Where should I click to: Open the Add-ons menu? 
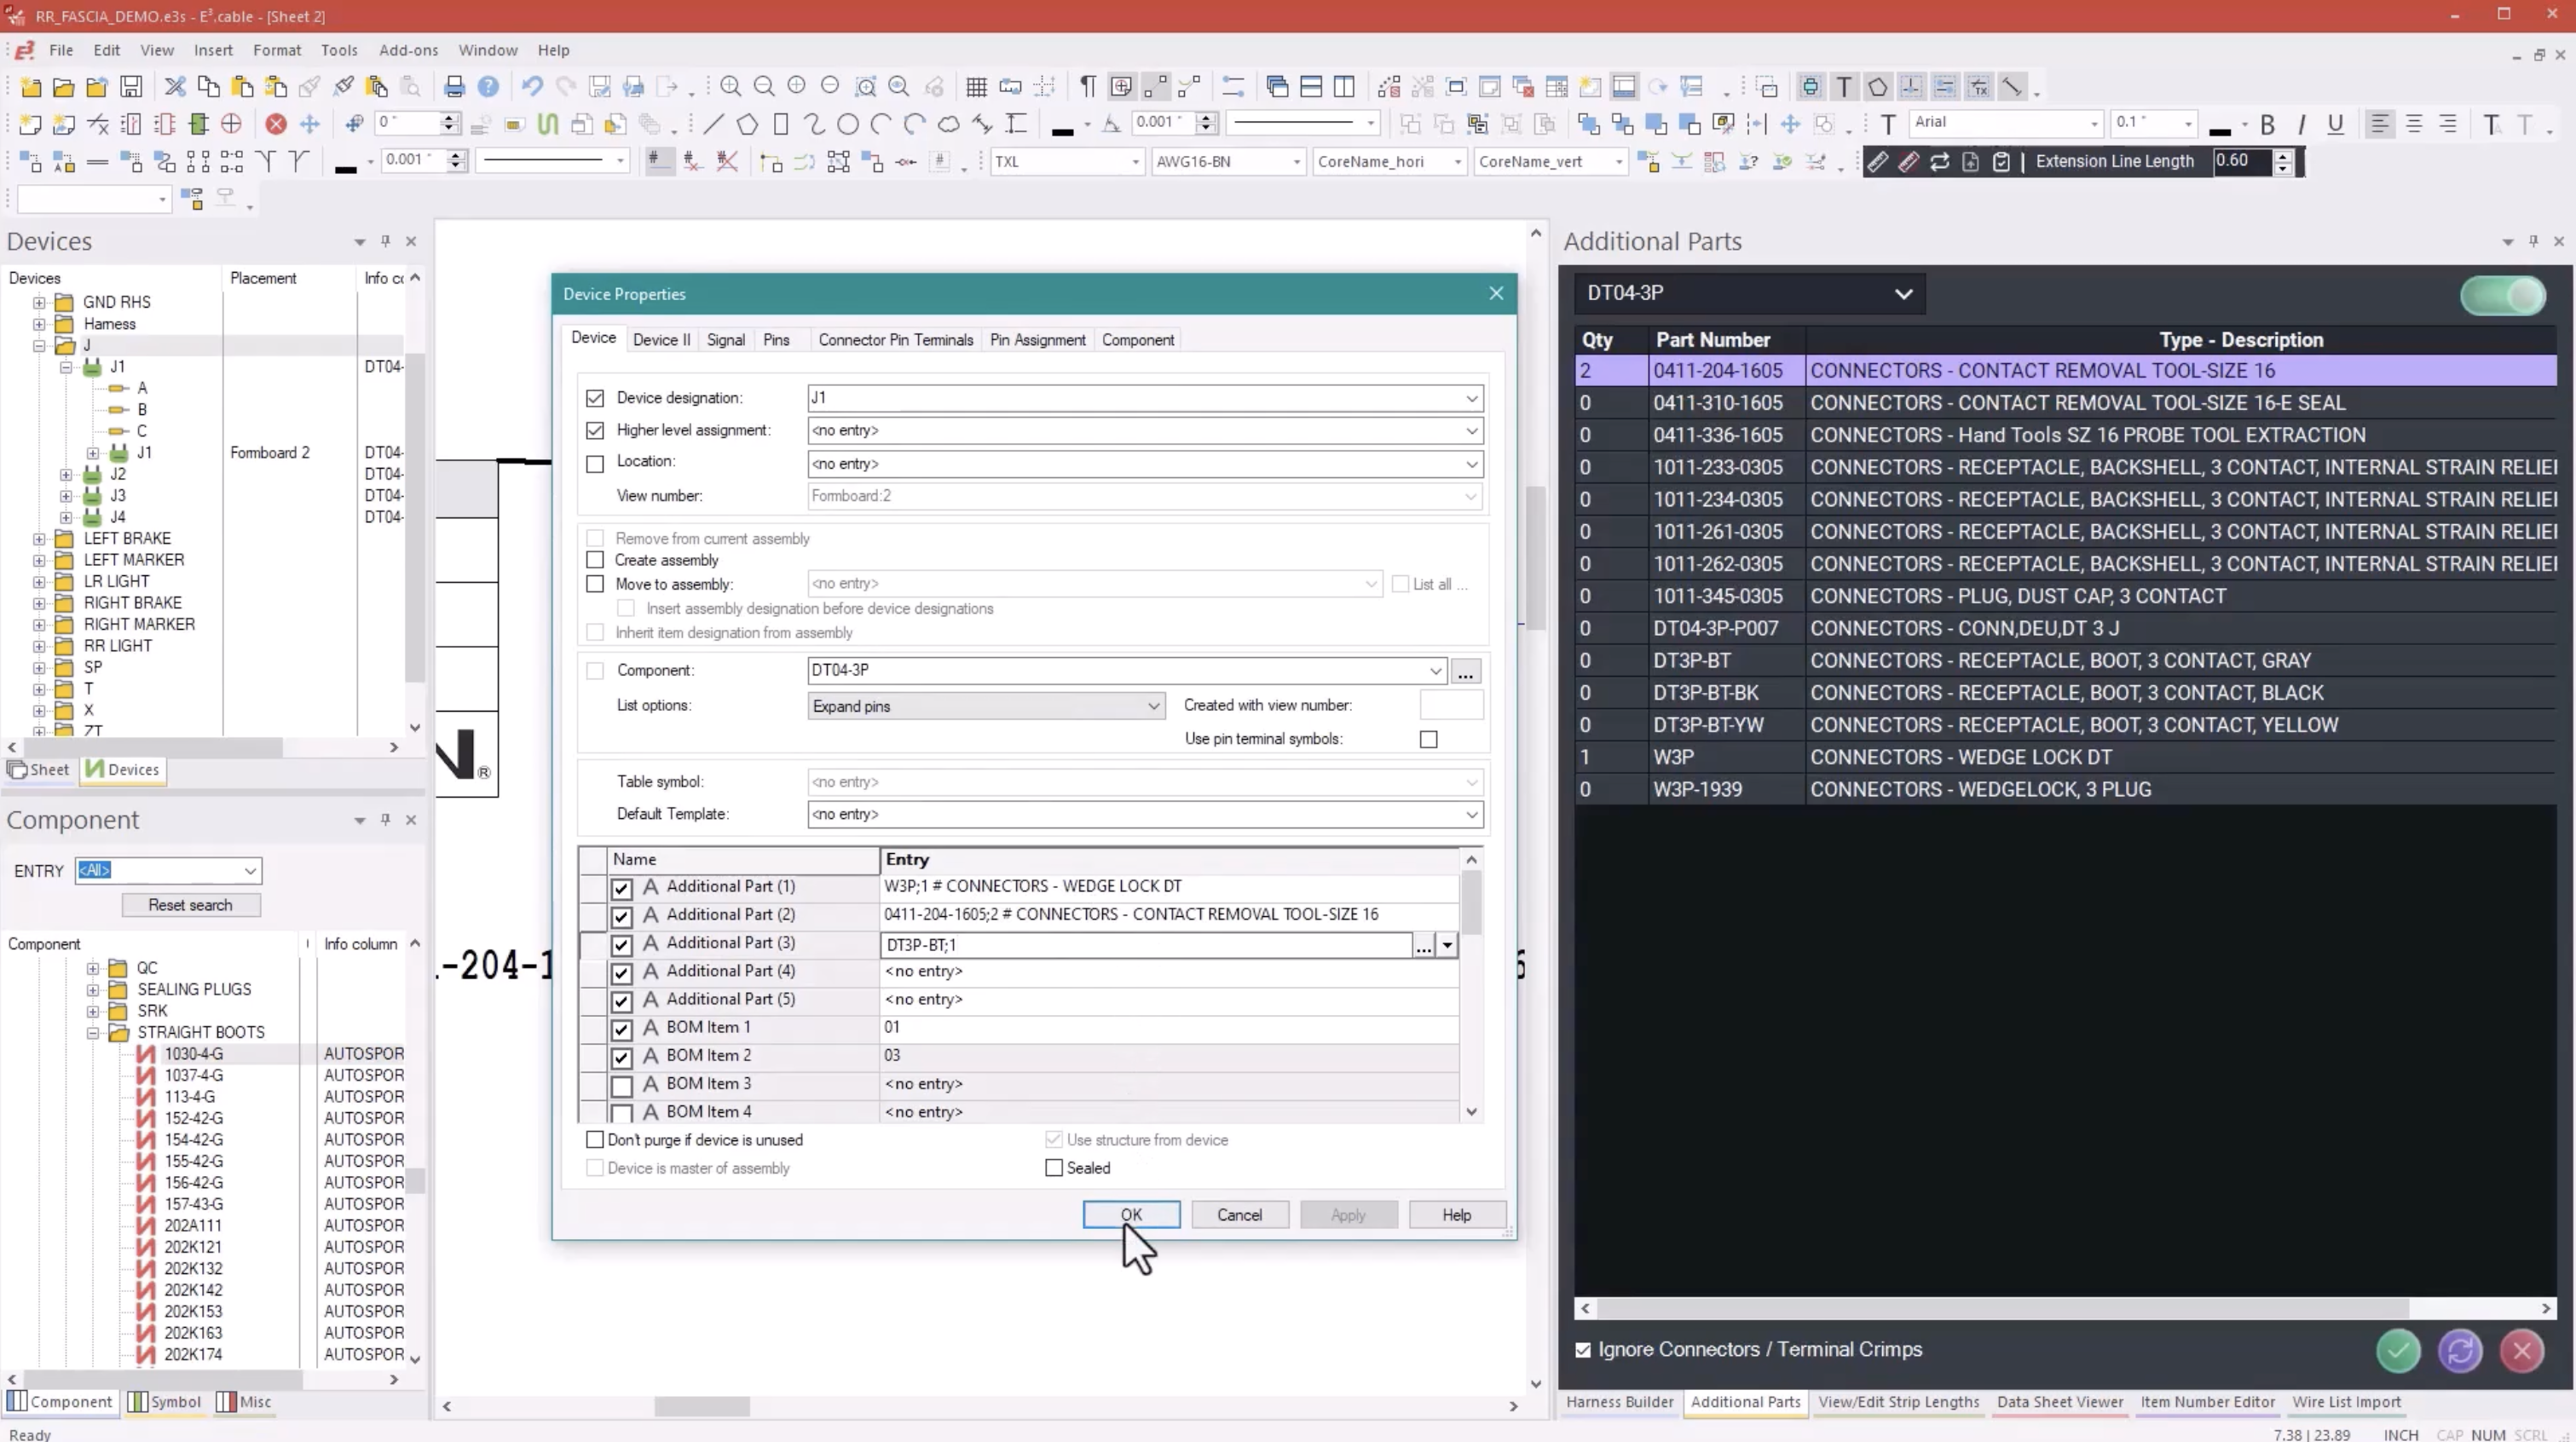[408, 50]
